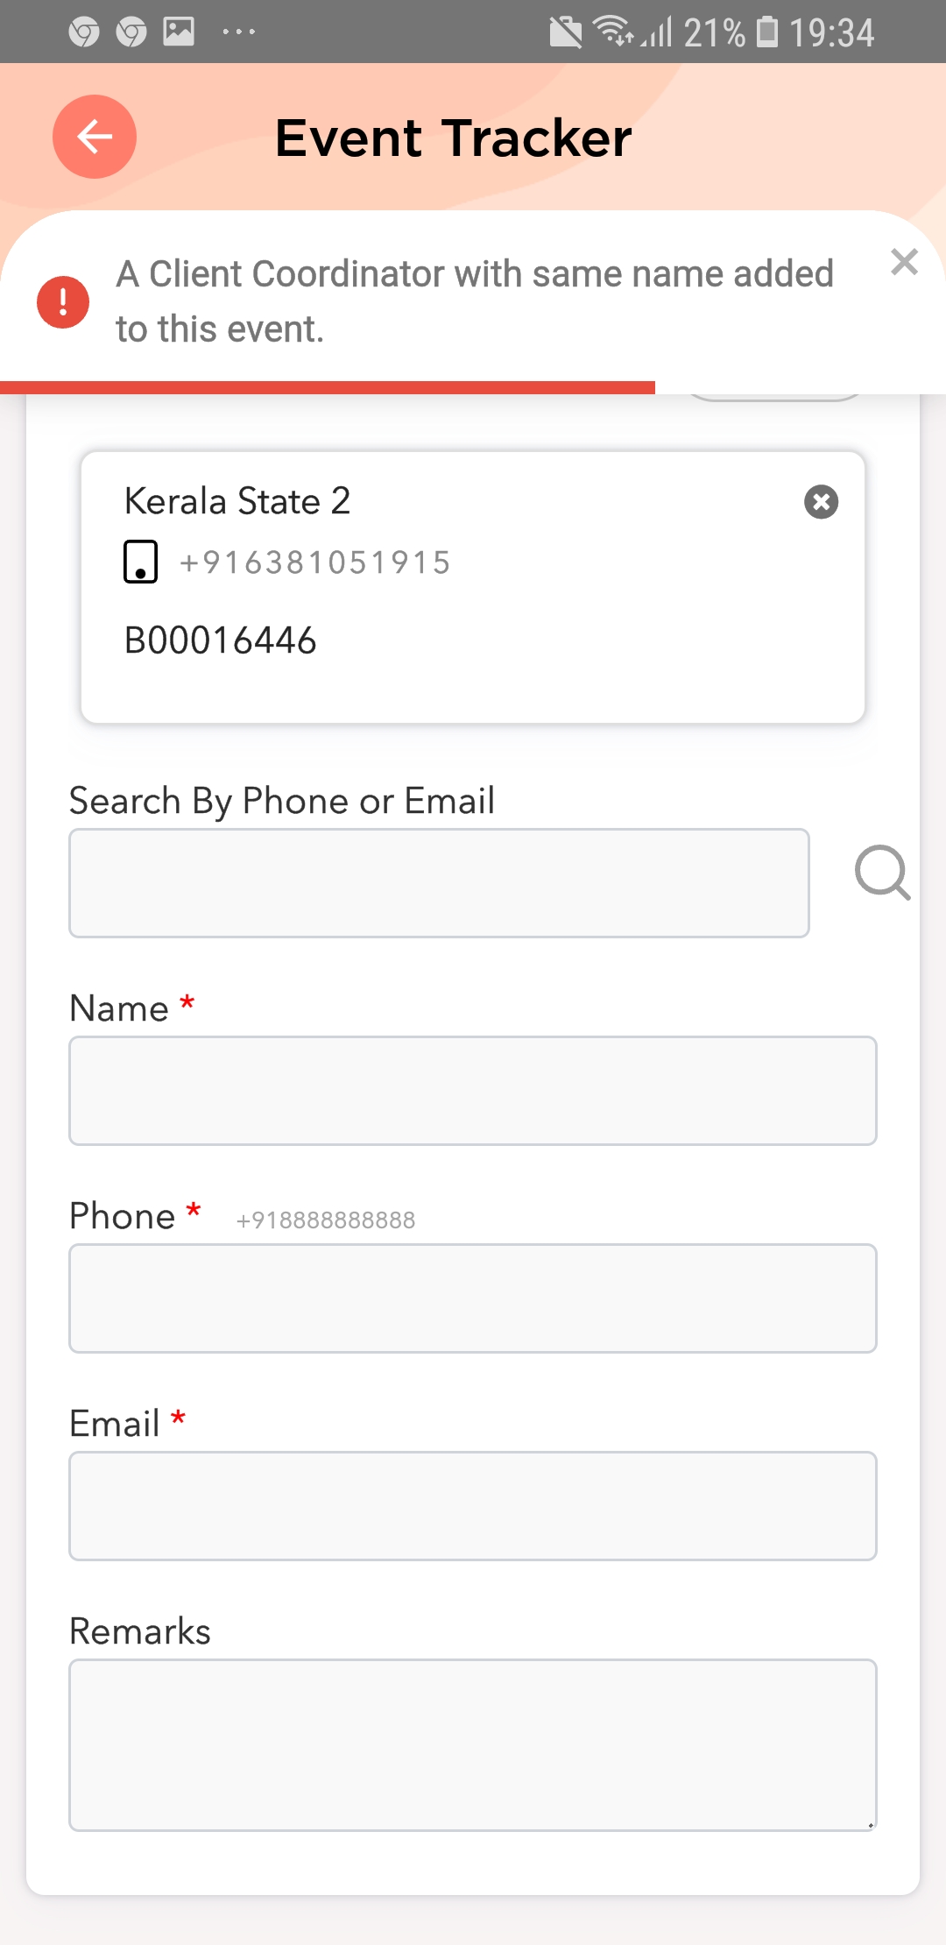The height and width of the screenshot is (1945, 946).
Task: Click the red toast progress bar
Action: (x=328, y=387)
